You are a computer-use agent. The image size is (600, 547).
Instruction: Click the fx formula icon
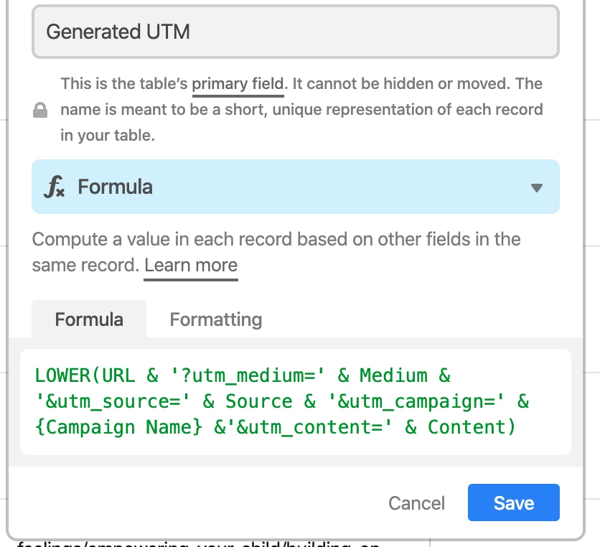pos(54,187)
